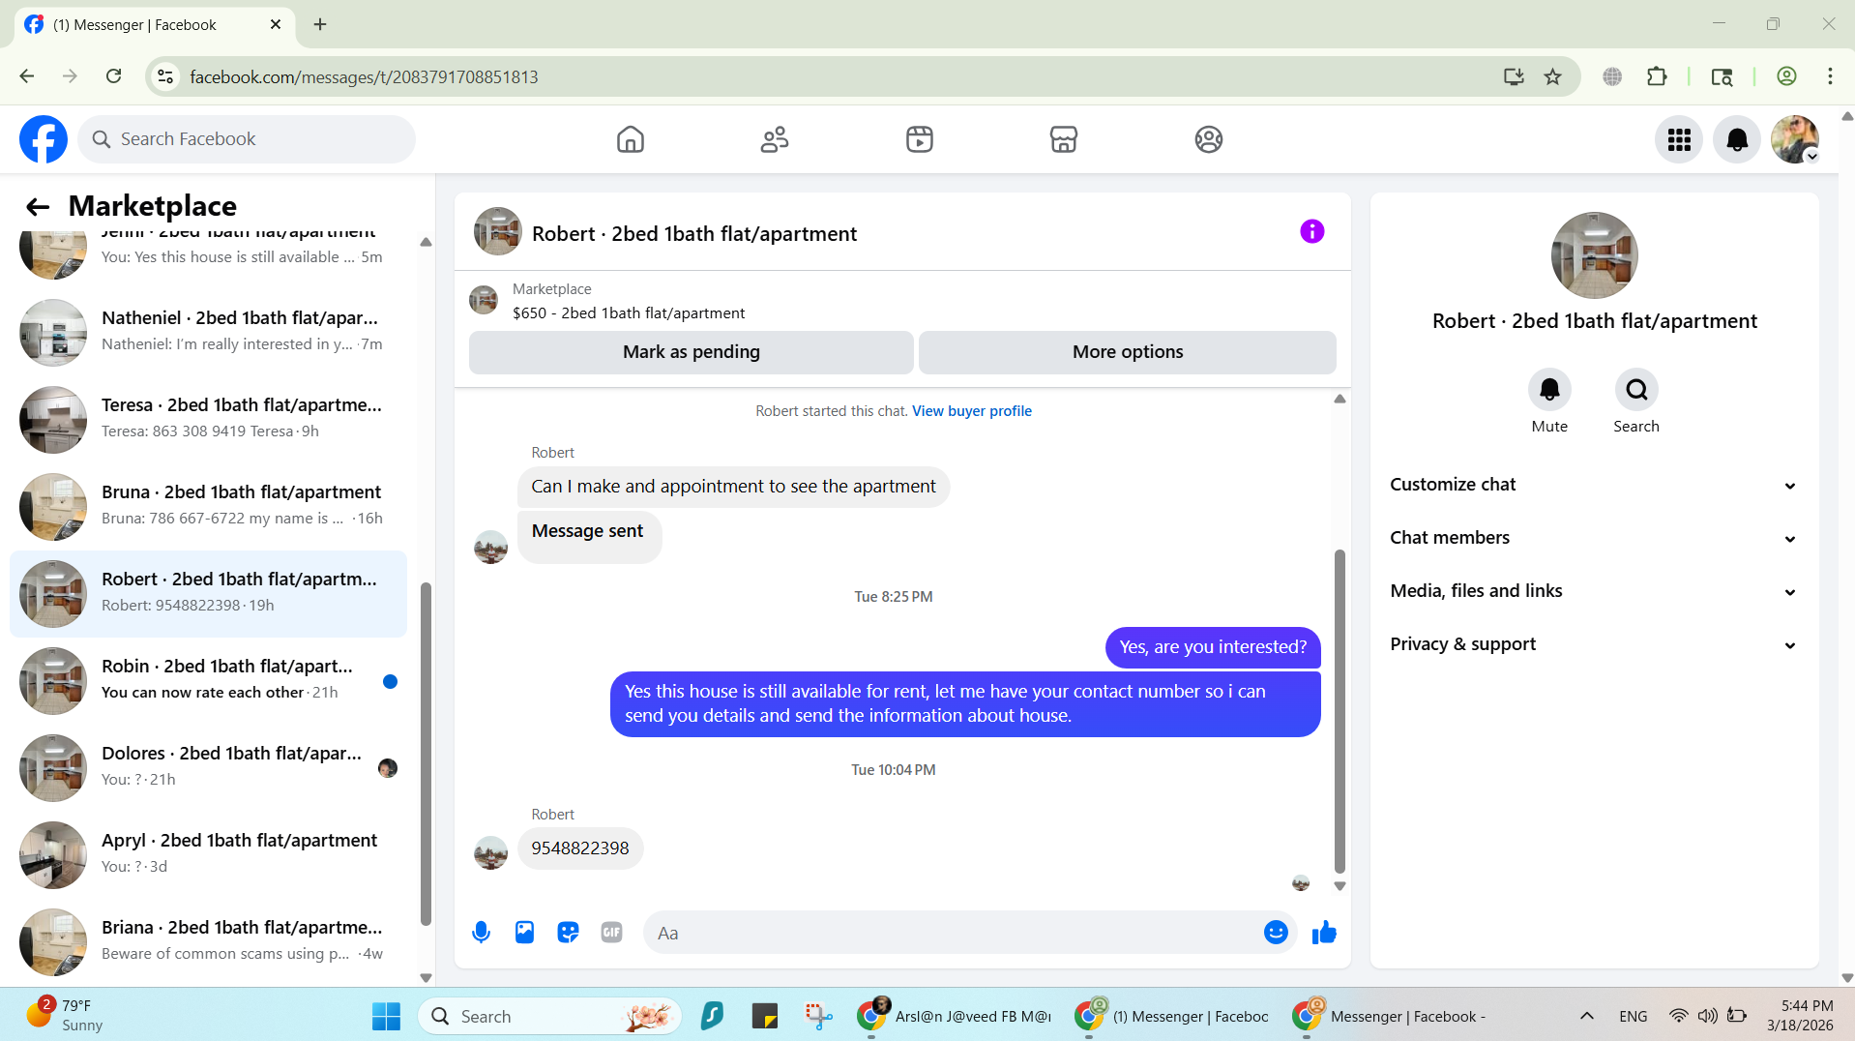1855x1041 pixels.
Task: Expand Privacy & support section
Action: coord(1594,644)
